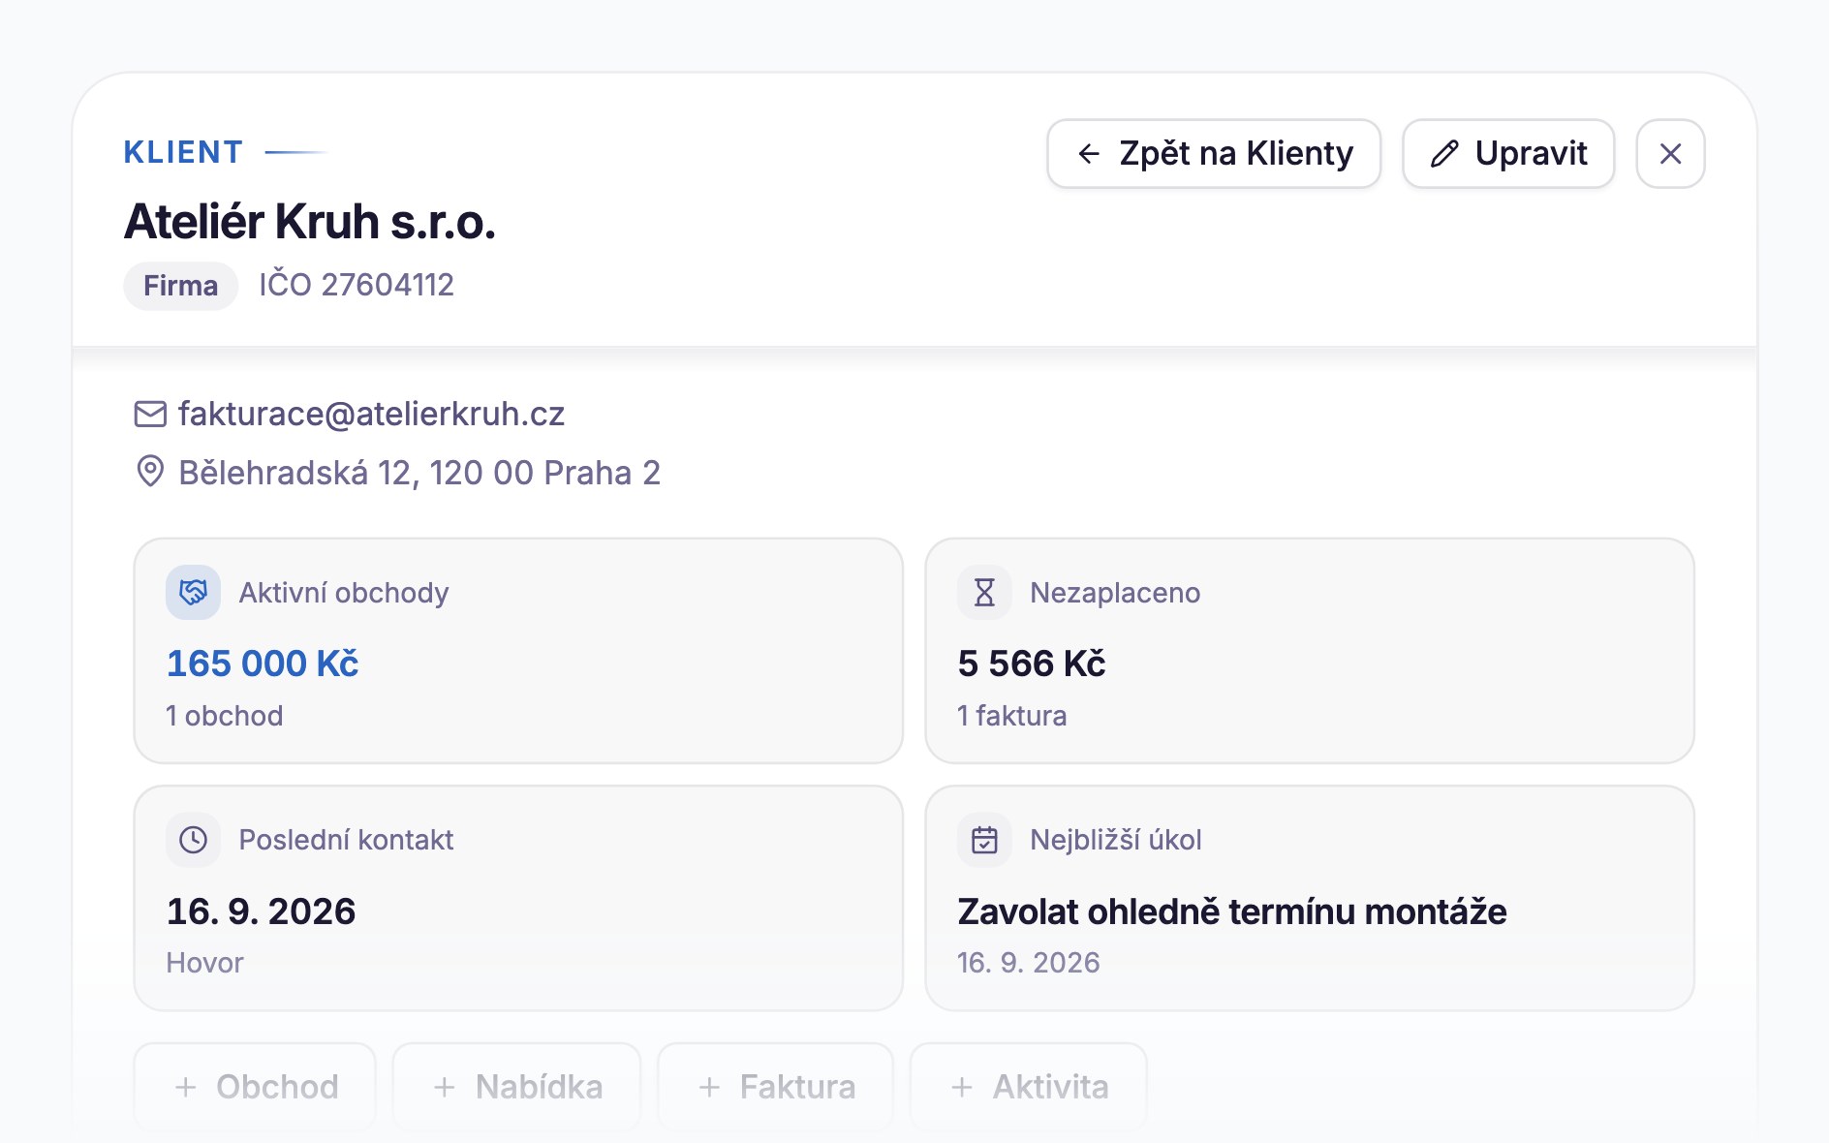Click the calendar icon in Nejbližší úkol
This screenshot has width=1829, height=1143.
[984, 839]
